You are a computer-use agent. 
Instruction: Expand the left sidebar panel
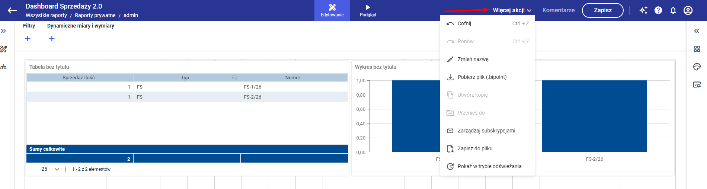4,31
